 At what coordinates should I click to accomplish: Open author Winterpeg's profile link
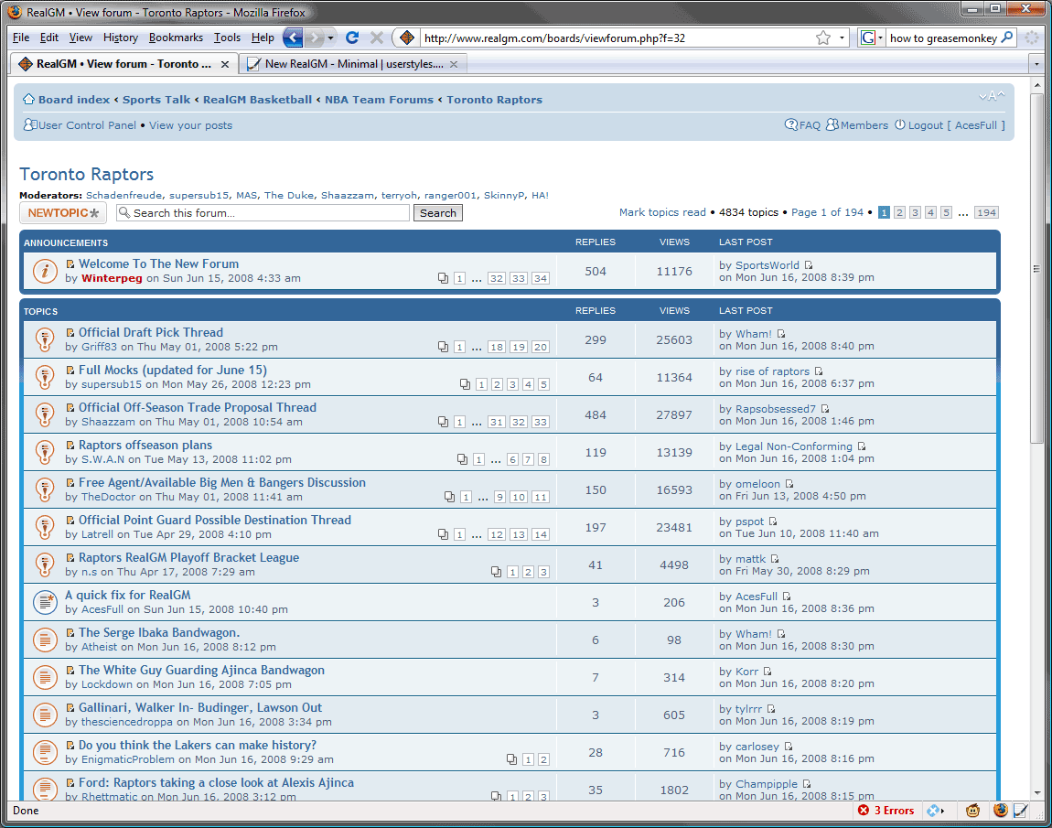[x=112, y=278]
